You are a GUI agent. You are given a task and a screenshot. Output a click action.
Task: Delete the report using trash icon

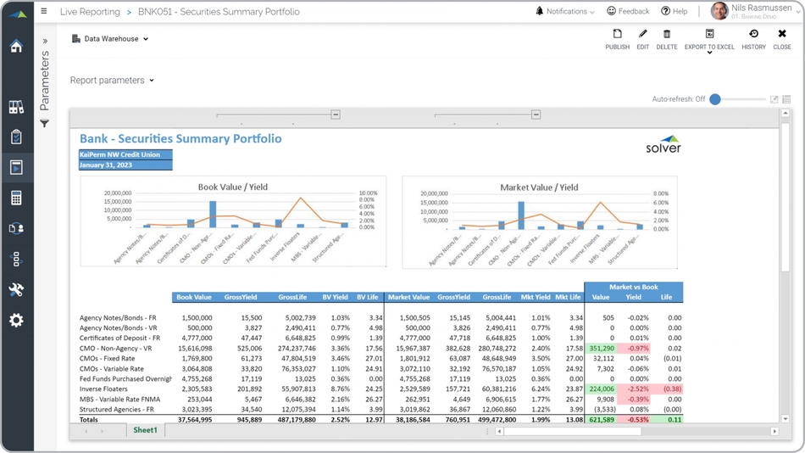tap(666, 39)
